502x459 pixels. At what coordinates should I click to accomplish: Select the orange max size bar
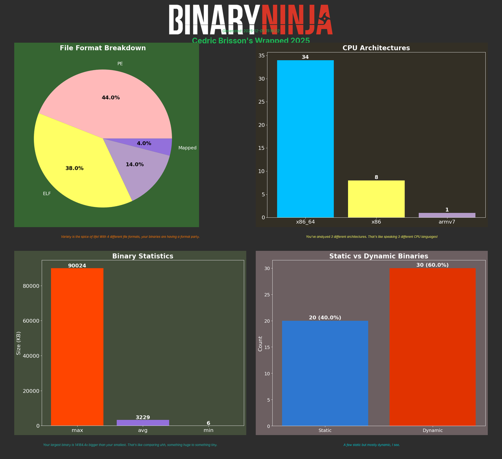point(77,347)
